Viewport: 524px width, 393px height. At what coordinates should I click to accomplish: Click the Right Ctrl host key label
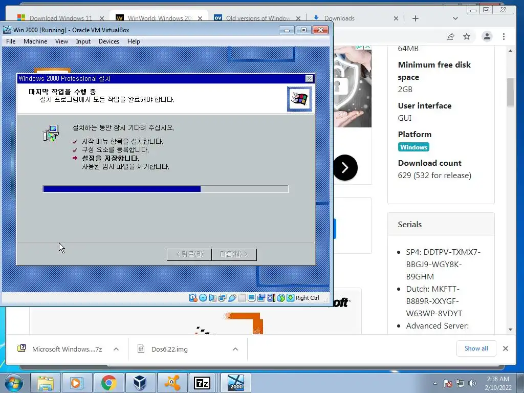pos(307,298)
